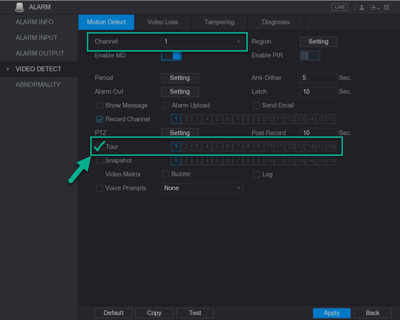Open the Channel dropdown
Viewport: 400px width, 320px height.
[202, 41]
